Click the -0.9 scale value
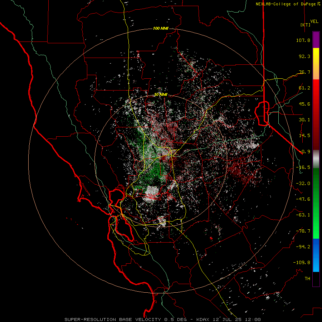 pos(304,152)
